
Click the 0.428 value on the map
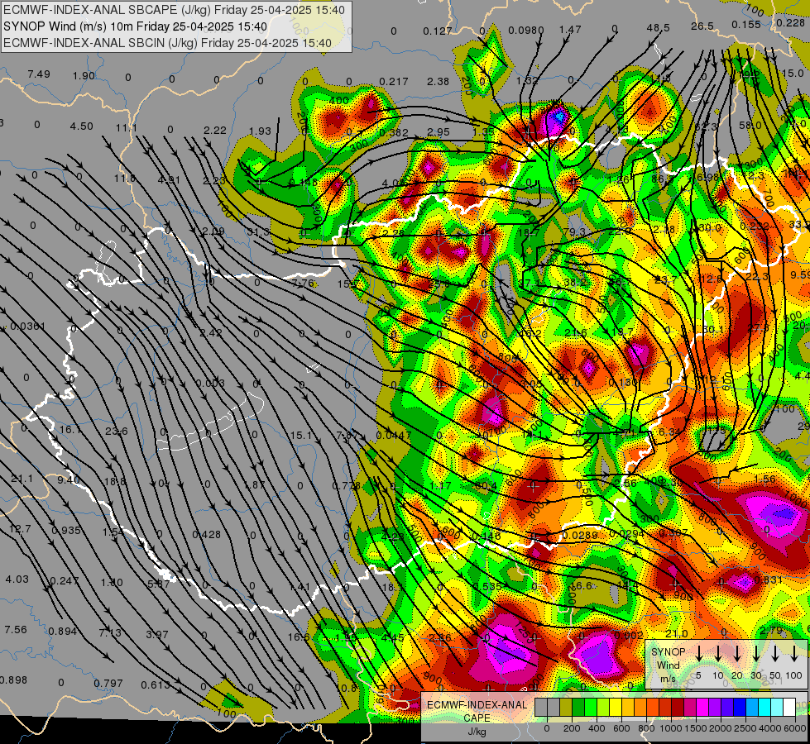click(x=206, y=534)
